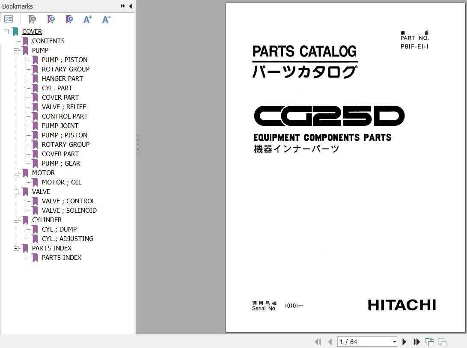
Task: Click the bookmark icon beside CONTENTS
Action: (25, 41)
